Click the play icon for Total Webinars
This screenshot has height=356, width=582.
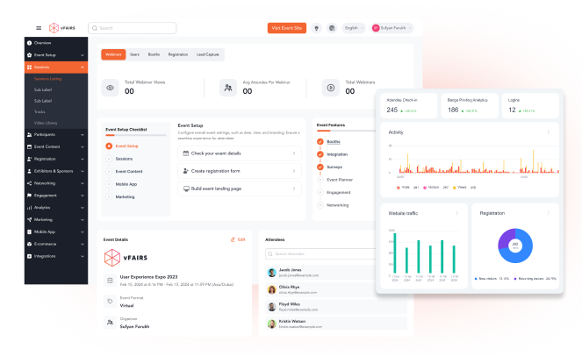[330, 88]
